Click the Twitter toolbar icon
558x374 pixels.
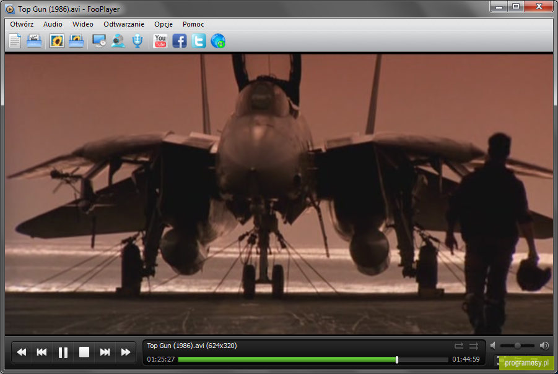tap(199, 41)
